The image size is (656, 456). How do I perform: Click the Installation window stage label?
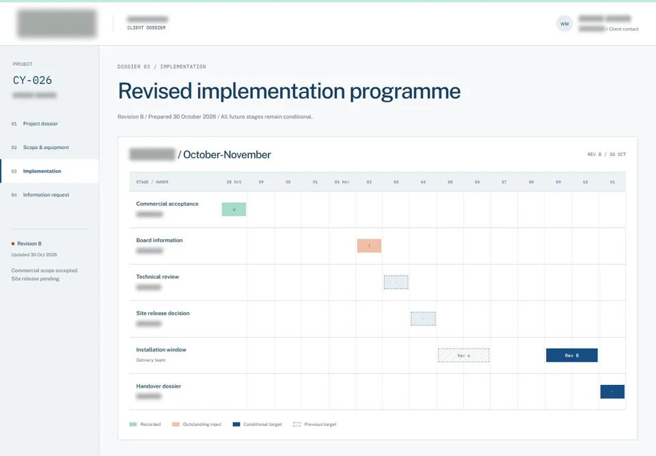[161, 349]
